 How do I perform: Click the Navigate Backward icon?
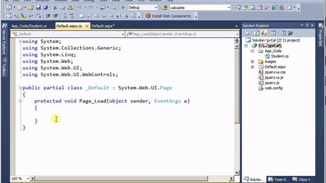click(x=103, y=8)
